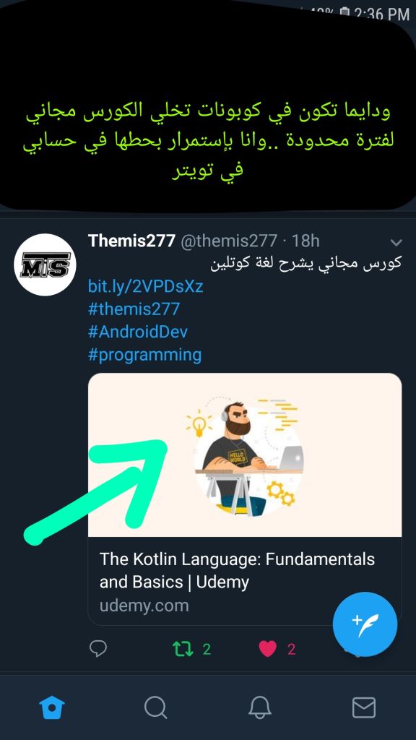Viewport: 416px width, 740px height.
Task: Open the Notifications bell tab
Action: coord(260,708)
